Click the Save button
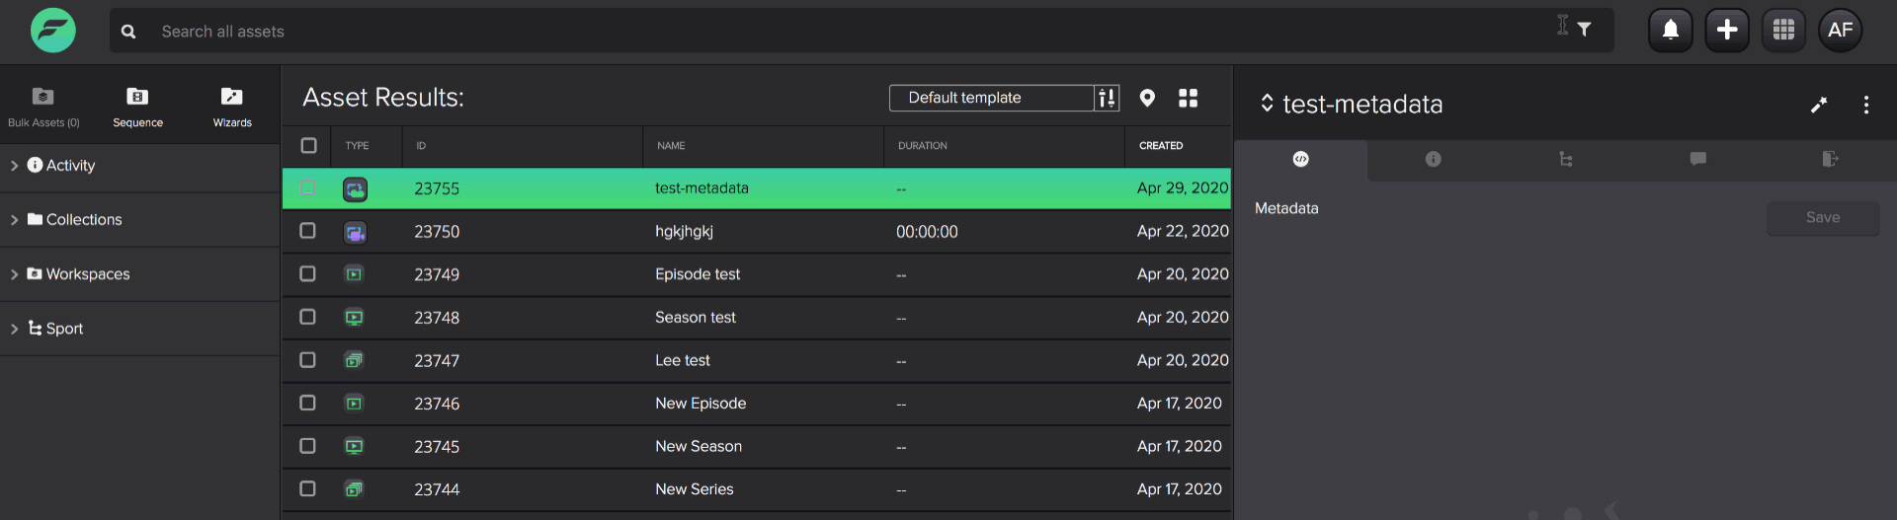The height and width of the screenshot is (520, 1897). pyautogui.click(x=1823, y=218)
